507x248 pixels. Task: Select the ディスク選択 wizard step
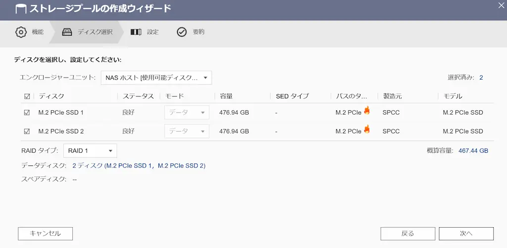coord(87,32)
